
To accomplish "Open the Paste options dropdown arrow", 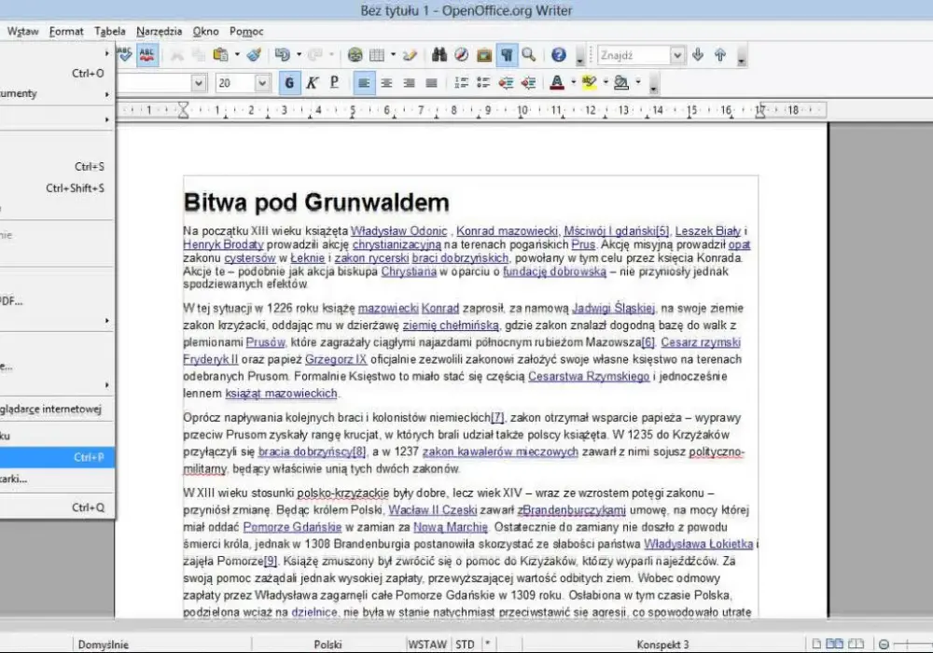I will pos(237,55).
